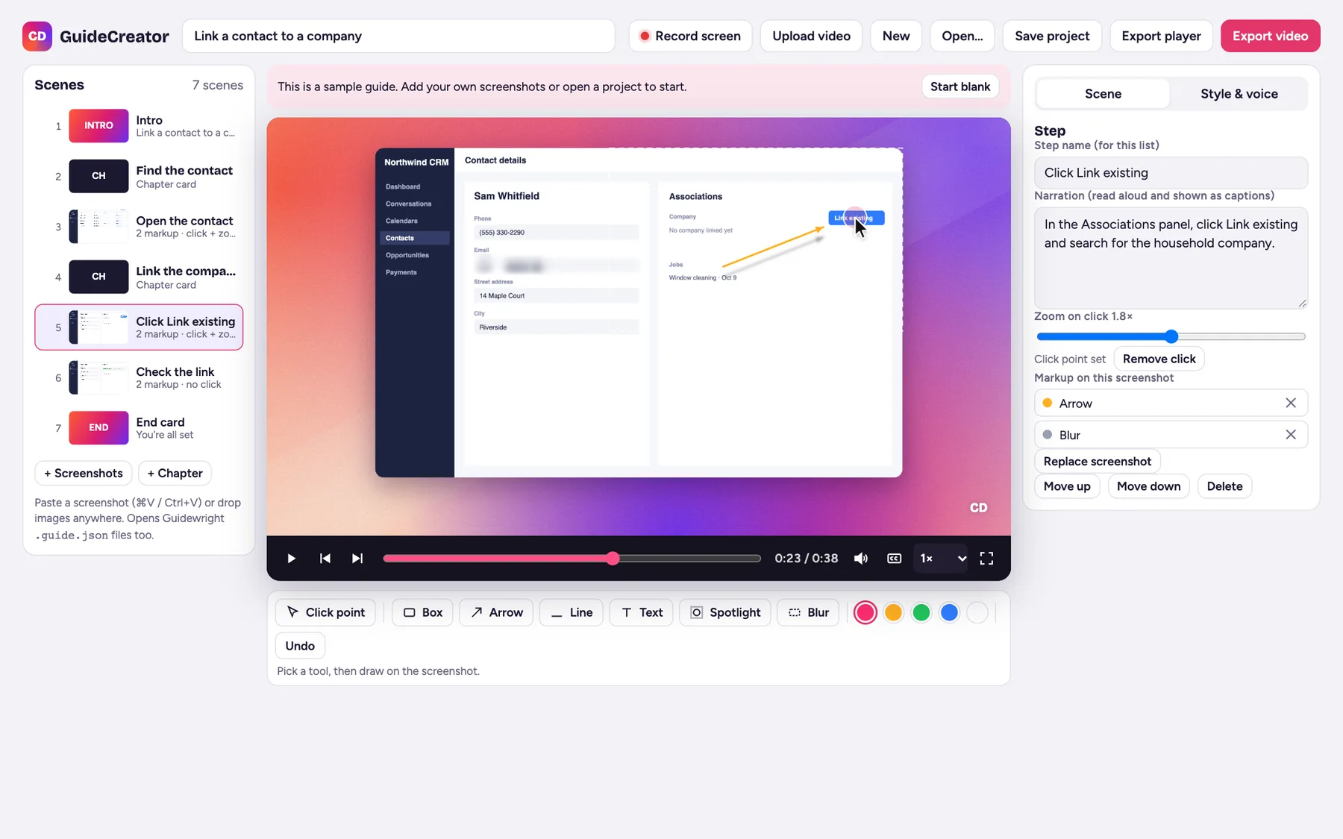Select the Arrow markup tool
The width and height of the screenshot is (1343, 839).
[x=496, y=612]
